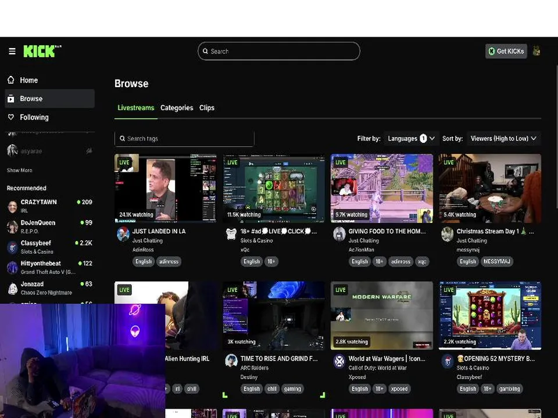Click the gambling tag
Viewport: 558px width, 418px height.
pyautogui.click(x=509, y=388)
